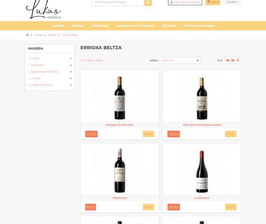Click the search magnifier button
Screen dimensions: 266x224
(148, 2)
